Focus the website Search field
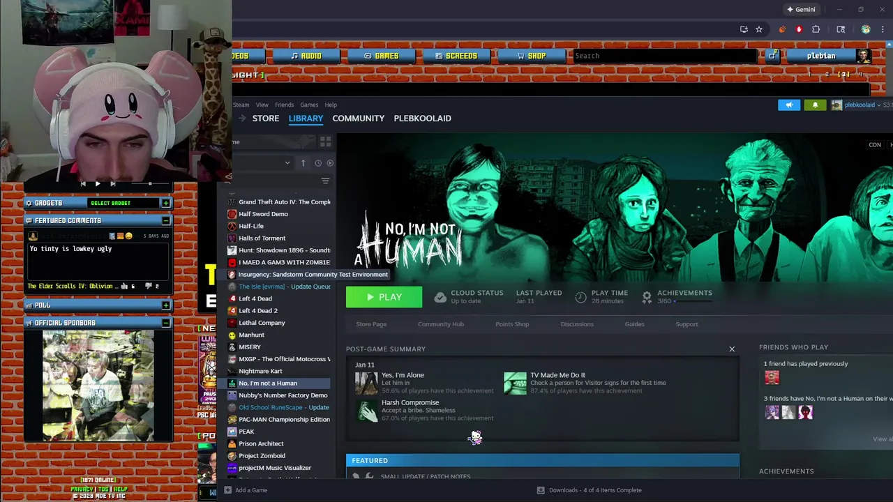The image size is (893, 502). 663,56
